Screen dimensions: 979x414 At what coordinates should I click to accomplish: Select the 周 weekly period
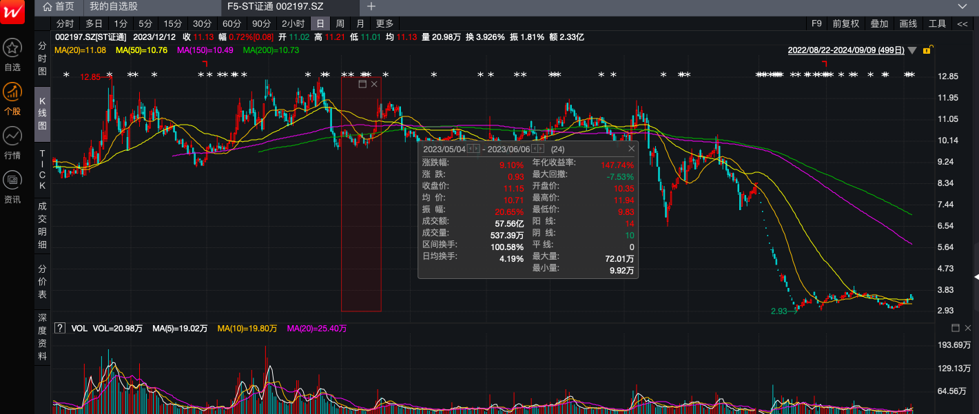[x=340, y=23]
